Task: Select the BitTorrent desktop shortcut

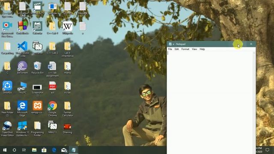Action: 22,68
